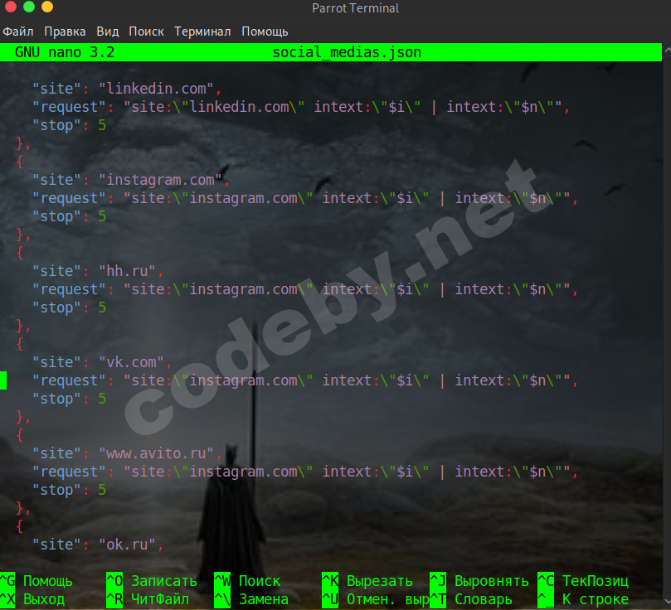Click the request line under linkedin.com
Screen dimensions: 671x610
point(301,107)
